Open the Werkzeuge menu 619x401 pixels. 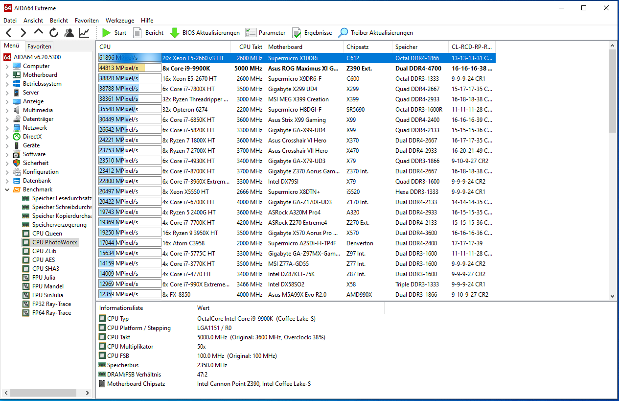coord(120,21)
